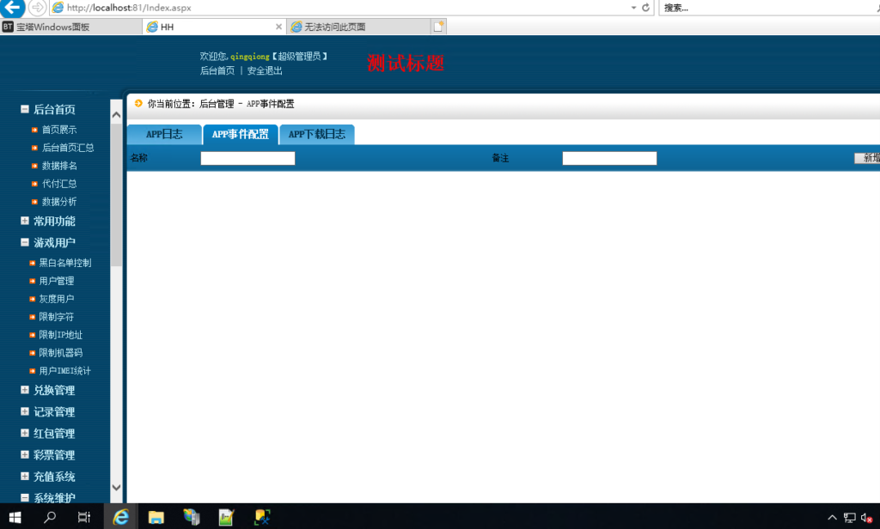Click the 名称 text input field

(247, 158)
